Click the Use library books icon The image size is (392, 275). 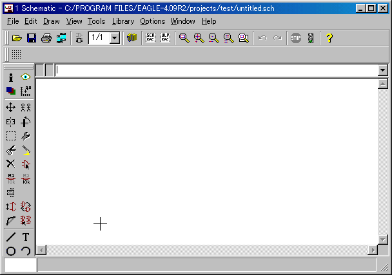[132, 38]
